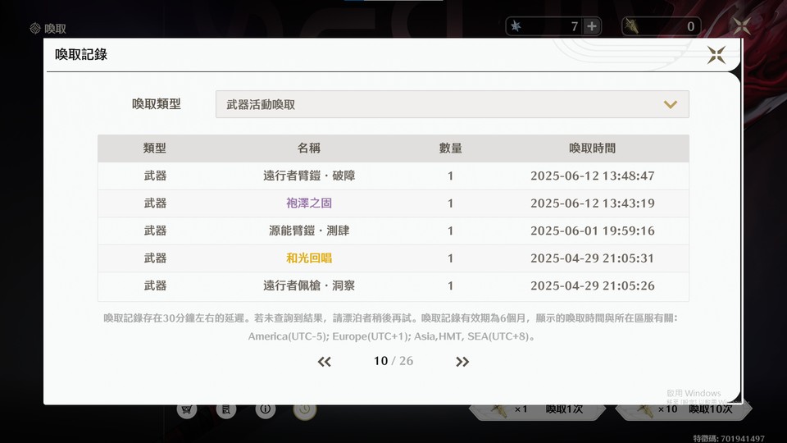Screen dimensions: 787x443
Task: Select the 遠行者臂鎧・破障 entry
Action: pyautogui.click(x=309, y=176)
